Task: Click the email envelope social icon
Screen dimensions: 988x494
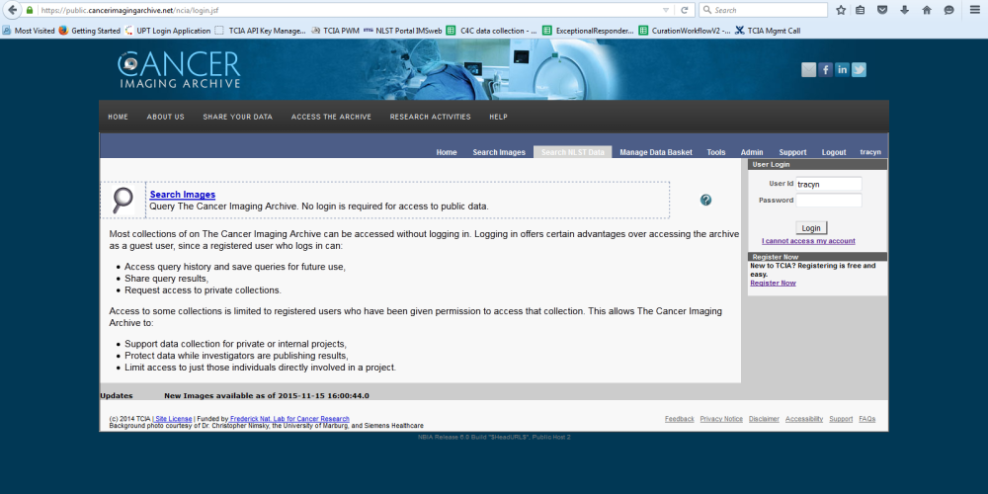Action: (x=808, y=70)
